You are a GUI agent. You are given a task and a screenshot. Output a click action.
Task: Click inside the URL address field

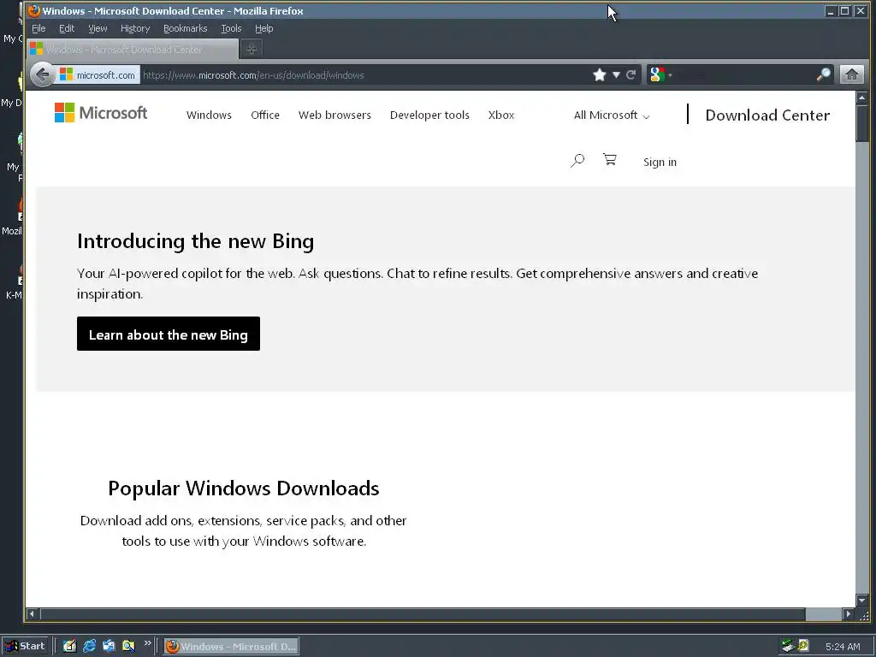pyautogui.click(x=364, y=75)
